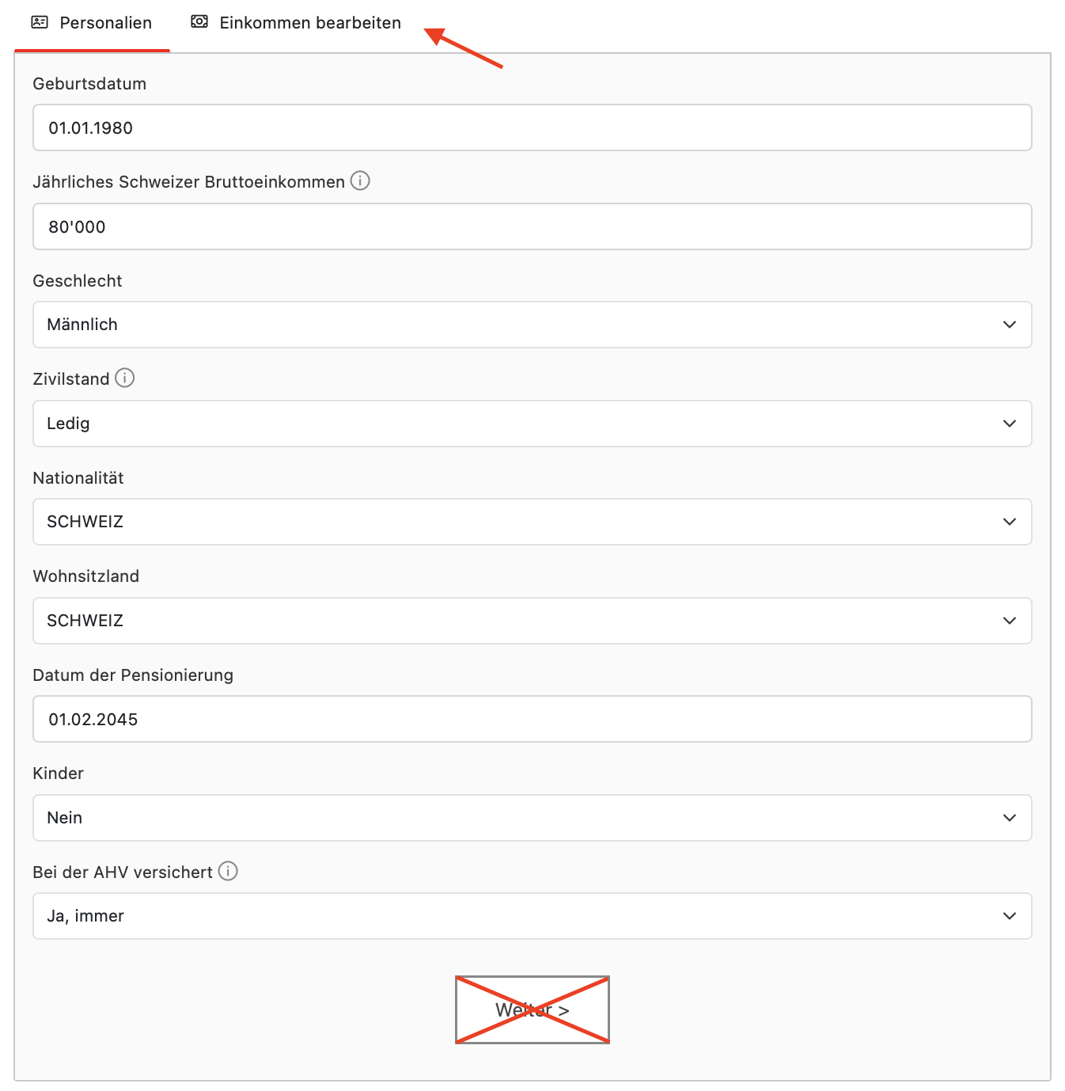Viewport: 1065px width, 1091px height.
Task: Open the Nationalität dropdown
Action: click(x=532, y=522)
